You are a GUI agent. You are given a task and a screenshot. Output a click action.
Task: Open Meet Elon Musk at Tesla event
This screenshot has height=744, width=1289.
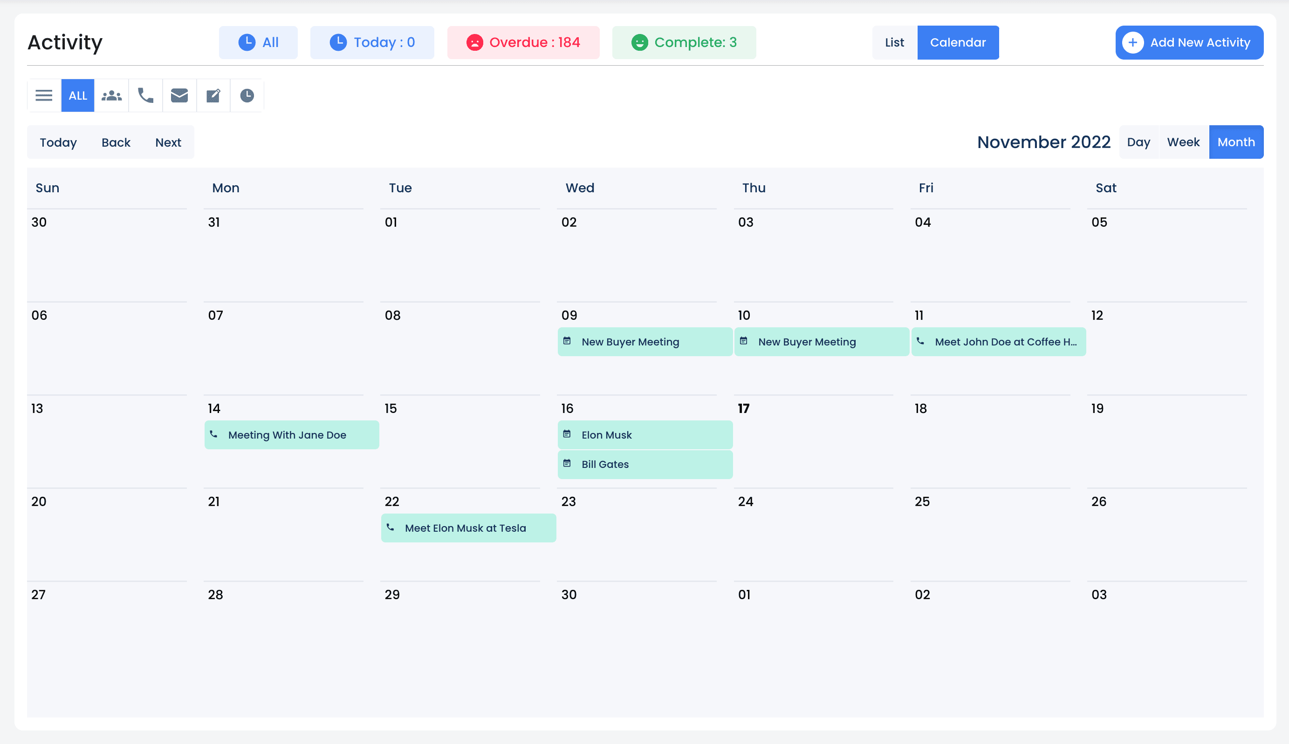pos(468,528)
